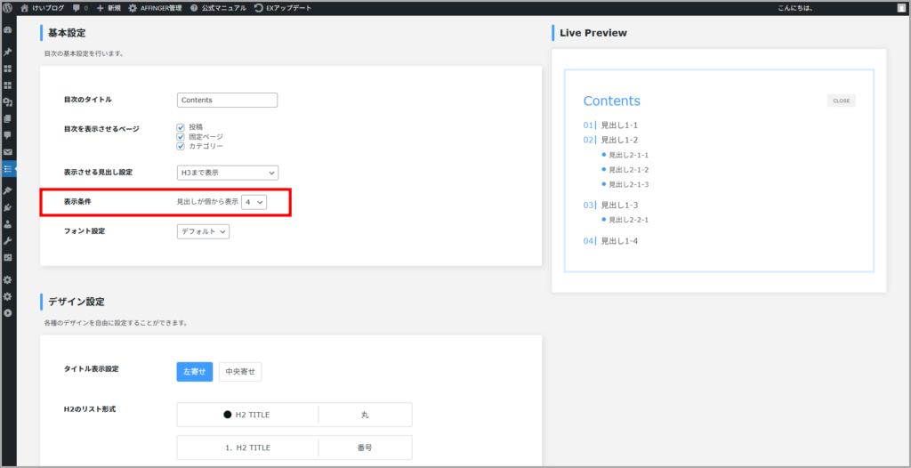911x468 pixels.
Task: Open the Dashboard icon in sidebar
Action: tap(8, 29)
